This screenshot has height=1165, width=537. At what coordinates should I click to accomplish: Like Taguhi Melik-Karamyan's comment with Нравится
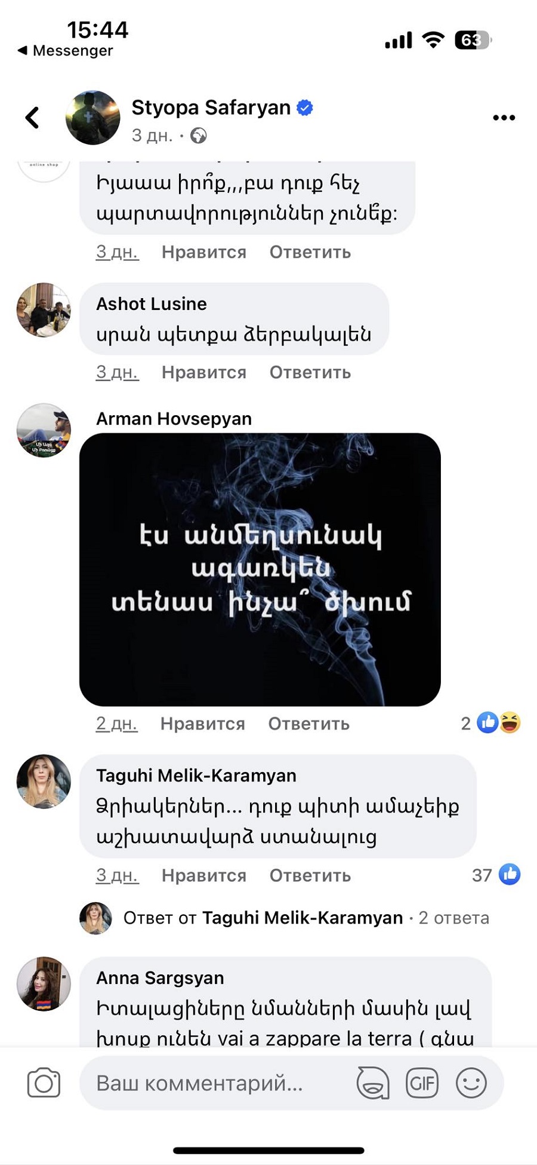tap(204, 875)
